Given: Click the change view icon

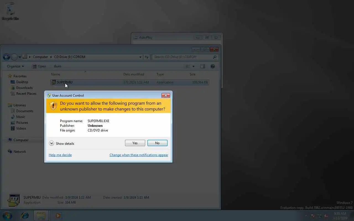Looking at the screenshot, I should coord(188,66).
